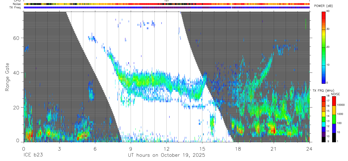Pick the black 9-10 MHz frequency swatch
Screen dimensions: 348x161
click(x=323, y=139)
